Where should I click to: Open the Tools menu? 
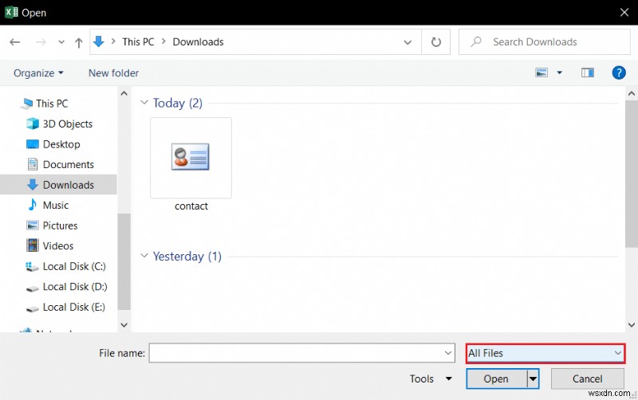pos(431,378)
